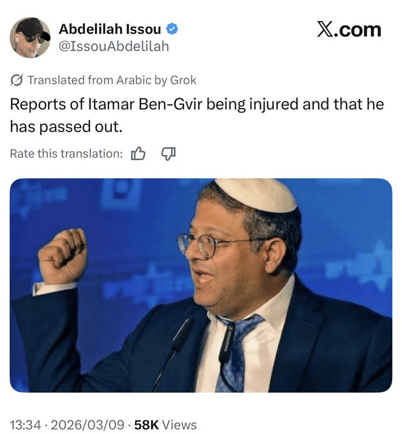
Task: Rate the translation with thumbs up
Action: (138, 154)
